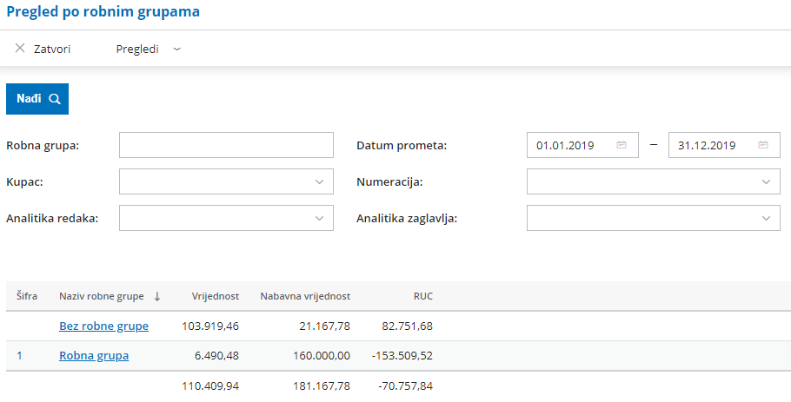
Task: Open the Robna grupa link in the table
Action: coord(94,356)
